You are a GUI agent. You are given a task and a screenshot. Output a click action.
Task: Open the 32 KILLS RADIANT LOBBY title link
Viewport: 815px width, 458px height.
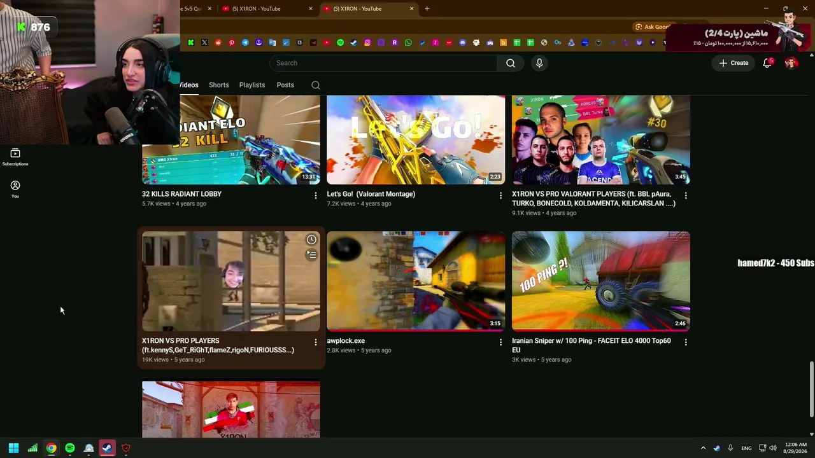(181, 194)
